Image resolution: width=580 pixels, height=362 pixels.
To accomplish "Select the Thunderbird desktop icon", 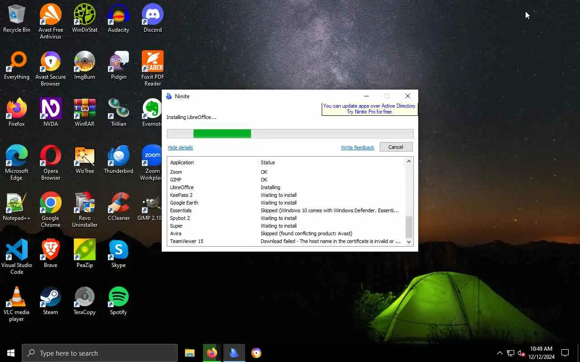I will coord(118,160).
